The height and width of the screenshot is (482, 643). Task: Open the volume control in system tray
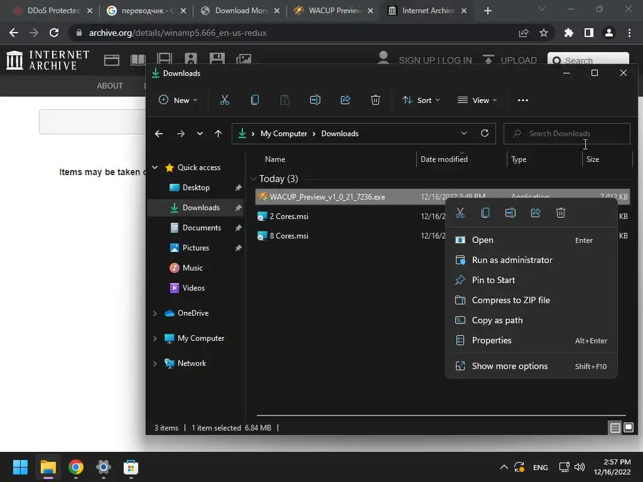580,467
